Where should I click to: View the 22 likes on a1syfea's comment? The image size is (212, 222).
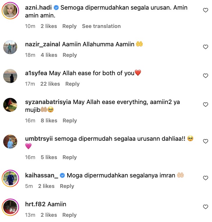50,84
